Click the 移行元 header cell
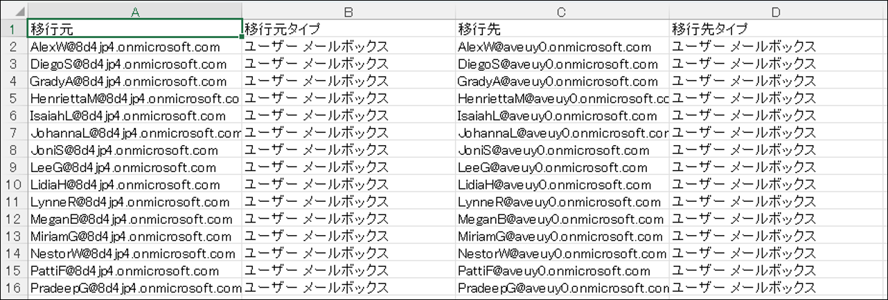 pyautogui.click(x=134, y=30)
